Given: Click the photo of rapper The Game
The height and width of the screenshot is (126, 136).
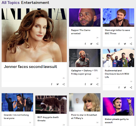Looking at the screenshot, I should pyautogui.click(x=85, y=18).
